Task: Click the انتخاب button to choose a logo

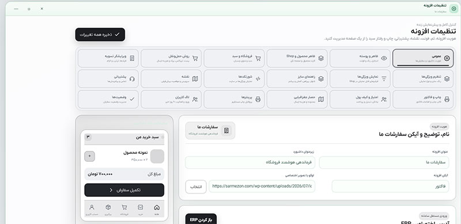Action: coord(196,187)
